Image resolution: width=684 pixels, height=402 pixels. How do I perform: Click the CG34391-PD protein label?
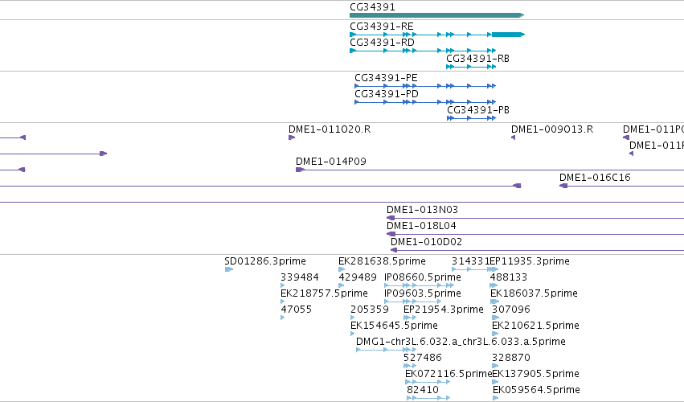click(387, 94)
